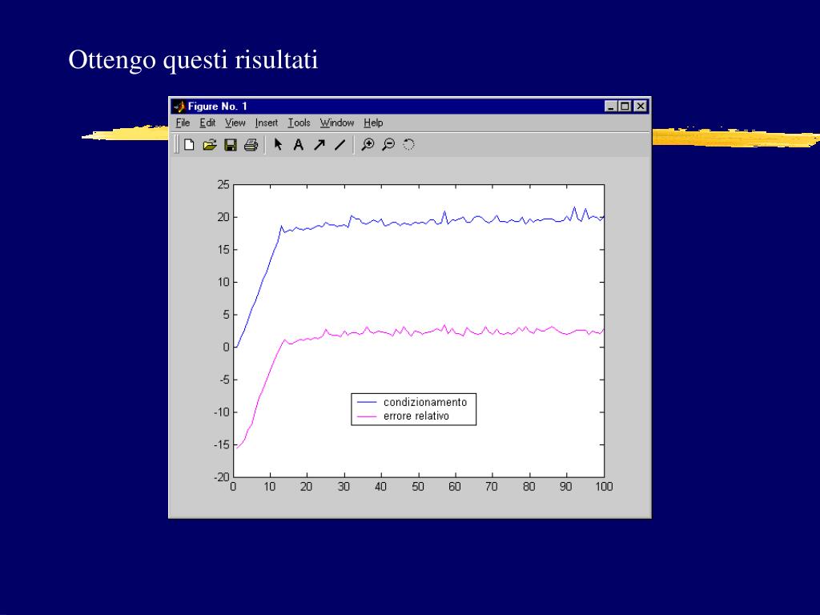The height and width of the screenshot is (615, 820).
Task: Click the x-axis label 50
Action: (418, 487)
